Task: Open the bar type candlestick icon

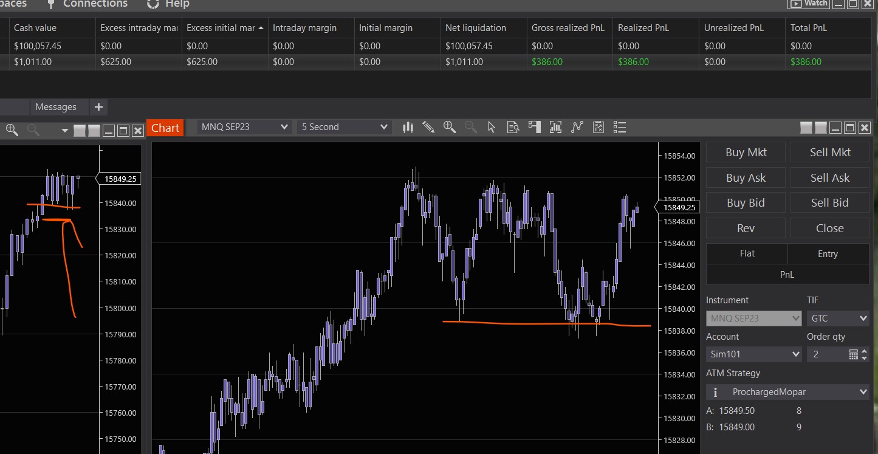Action: 408,127
